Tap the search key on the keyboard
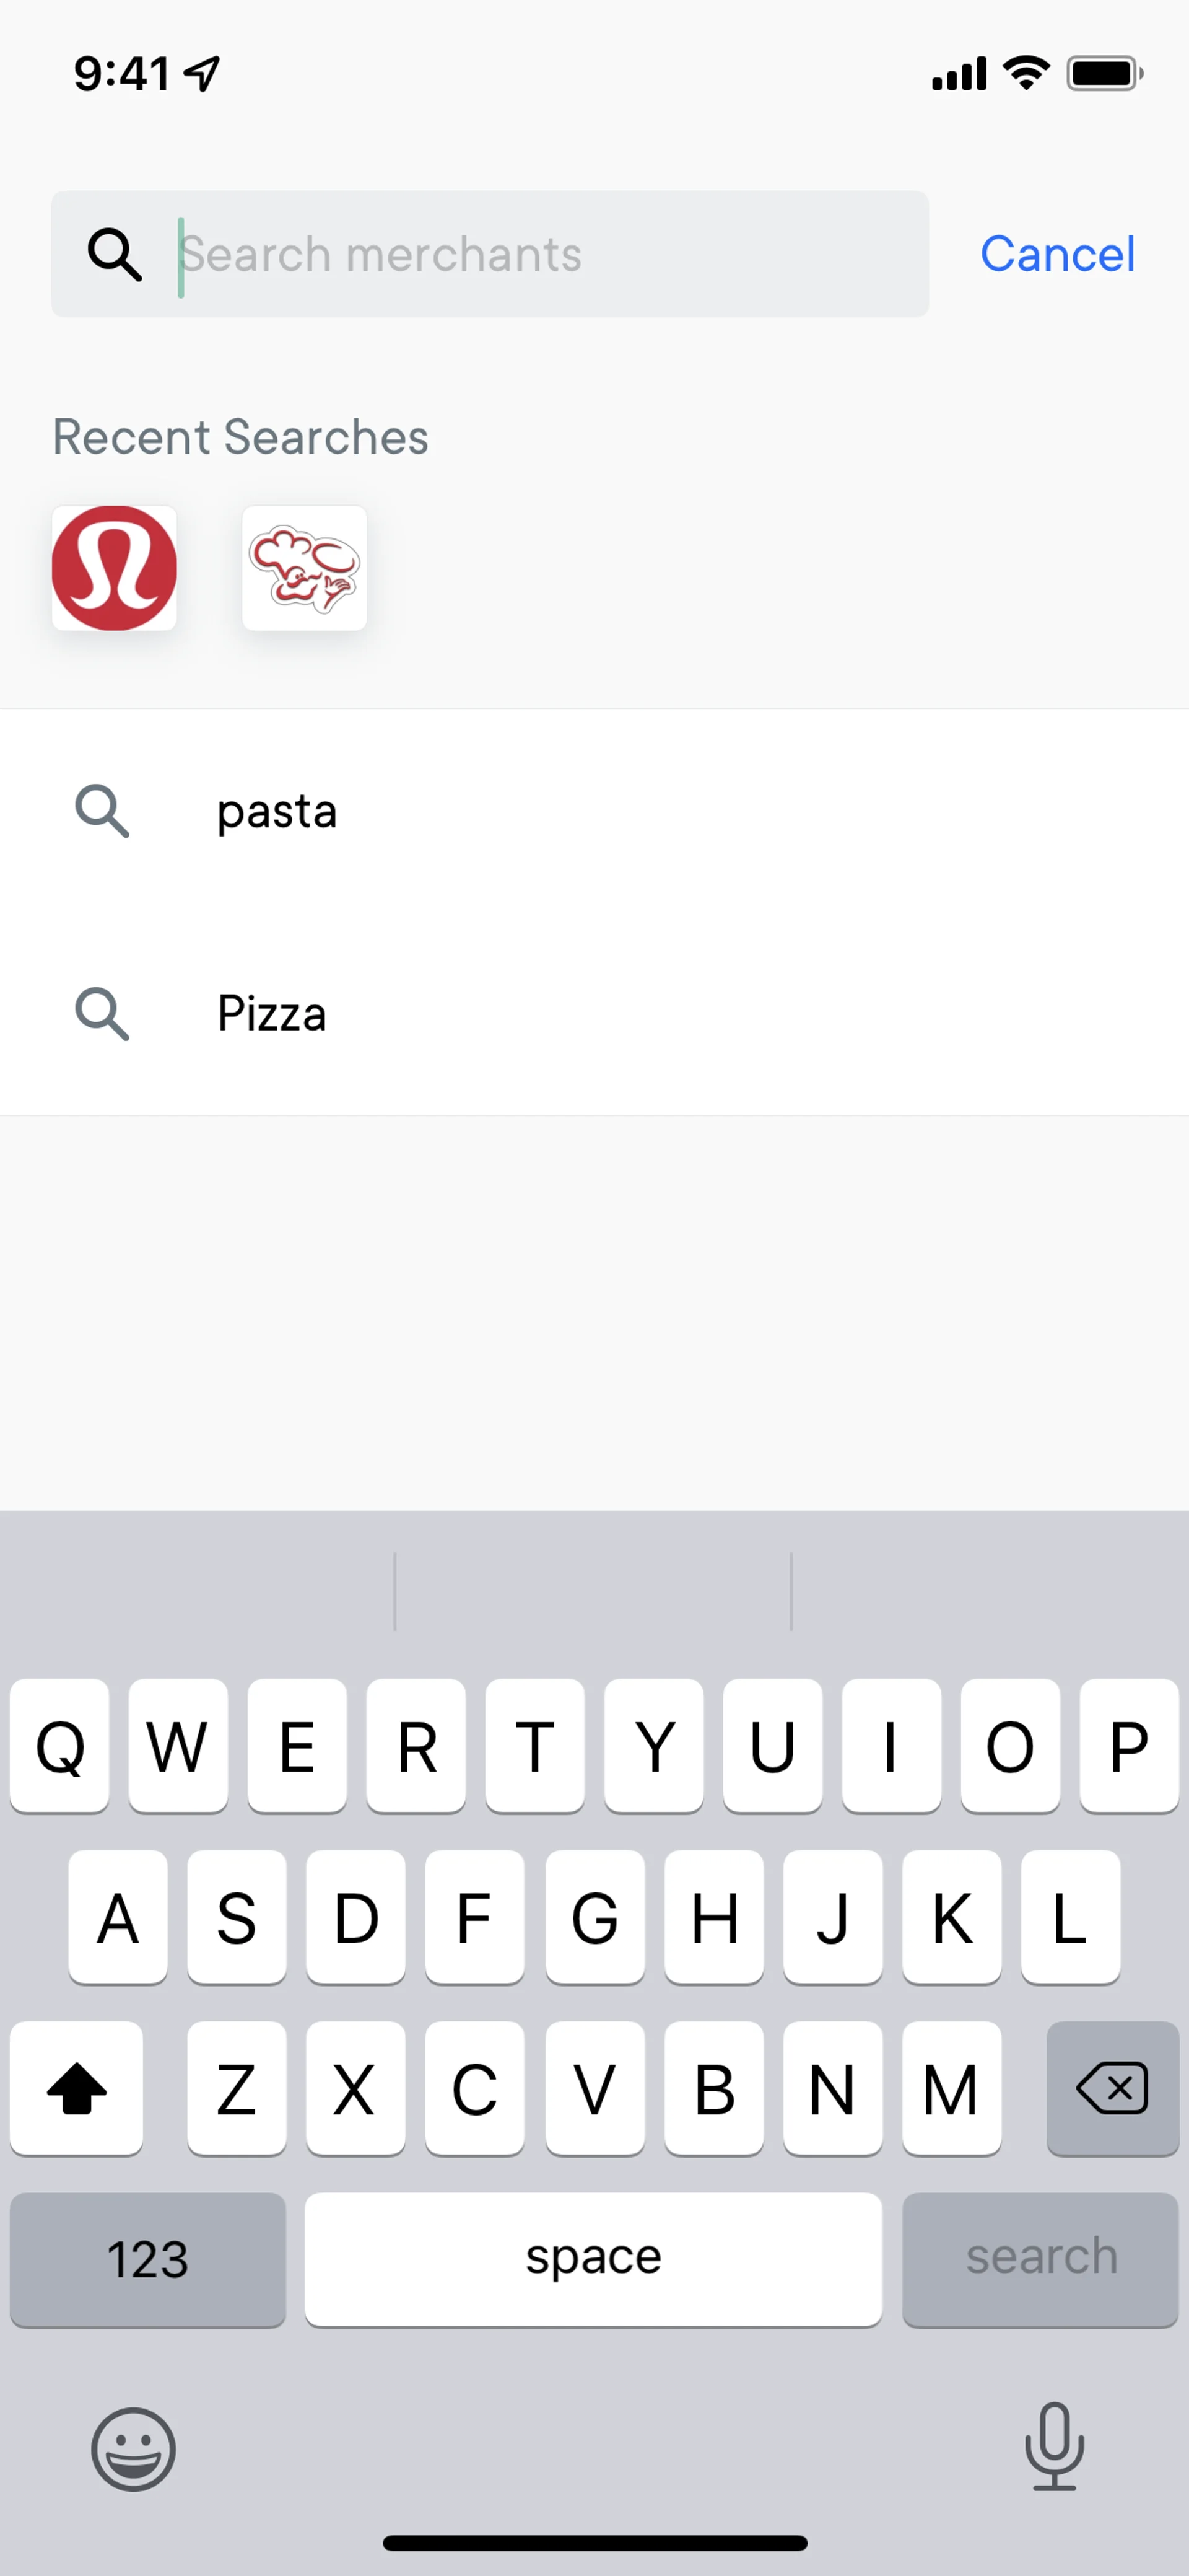This screenshot has height=2576, width=1189. [1040, 2260]
